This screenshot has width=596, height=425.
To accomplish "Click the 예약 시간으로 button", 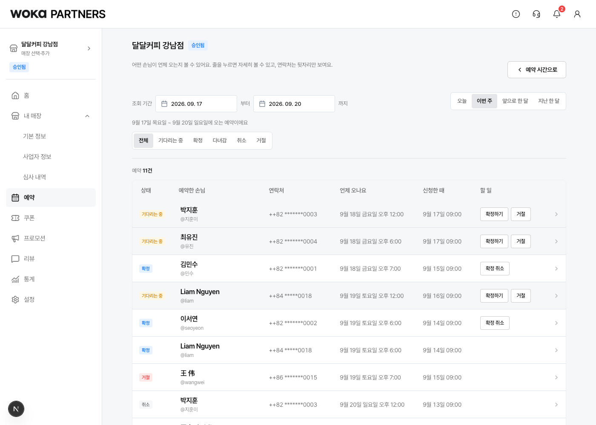I will [x=537, y=70].
